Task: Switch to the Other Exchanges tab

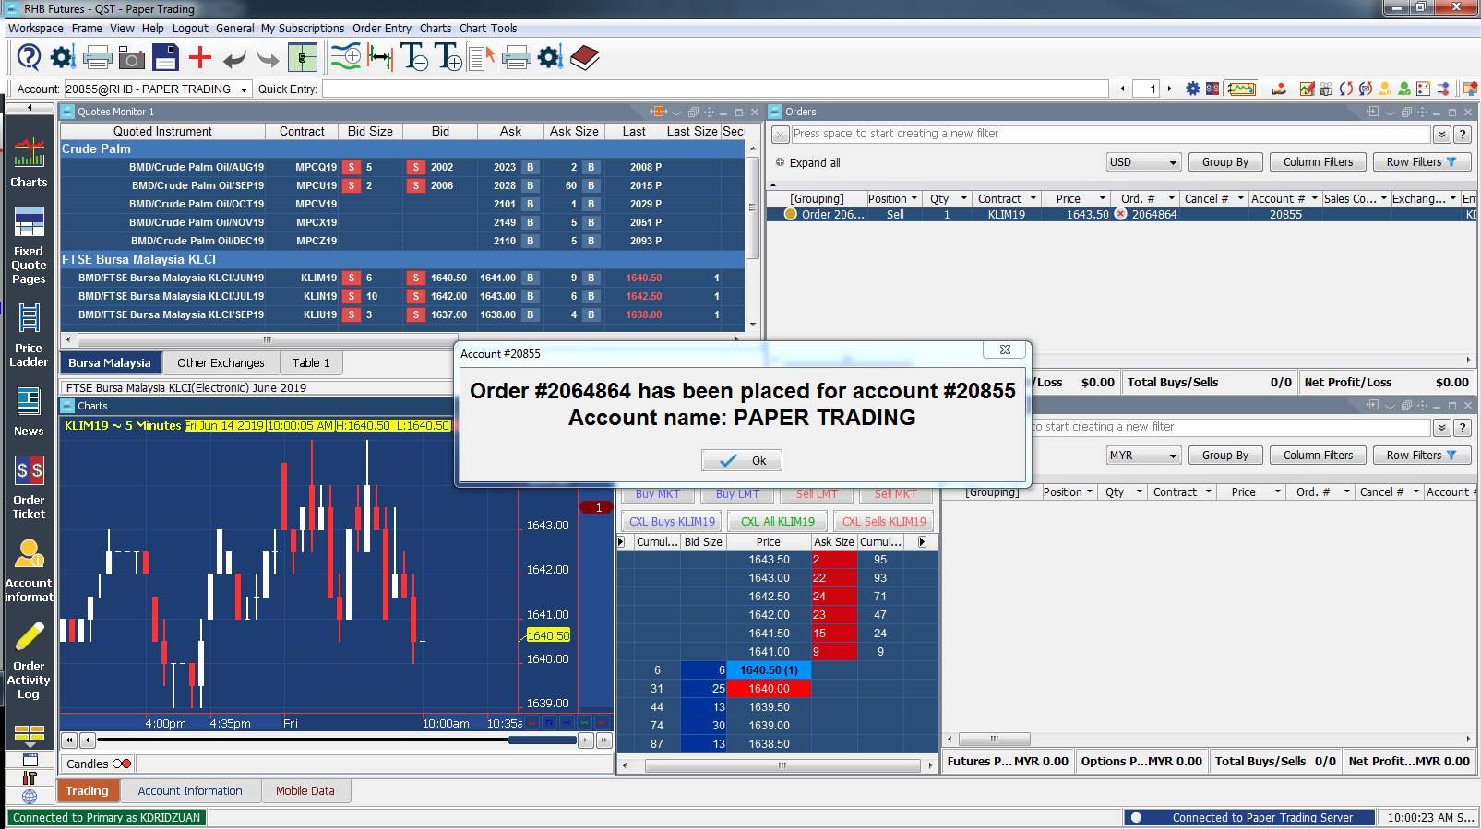Action: coord(221,362)
